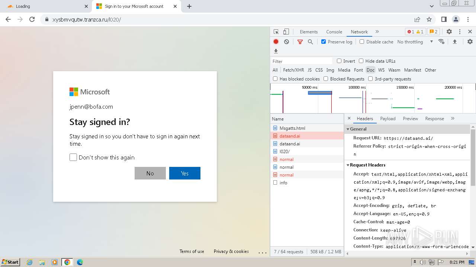Viewport: 476px width, 267px height.
Task: Click the Name column header
Action: pyautogui.click(x=307, y=119)
